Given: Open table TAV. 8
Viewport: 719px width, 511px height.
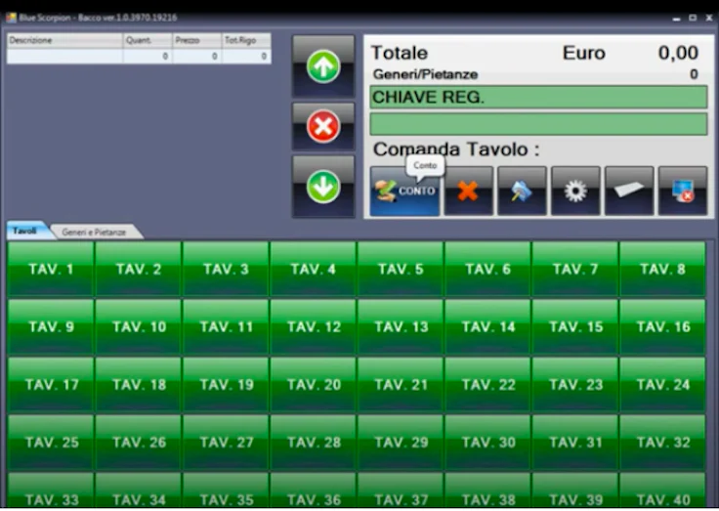Looking at the screenshot, I should (662, 269).
